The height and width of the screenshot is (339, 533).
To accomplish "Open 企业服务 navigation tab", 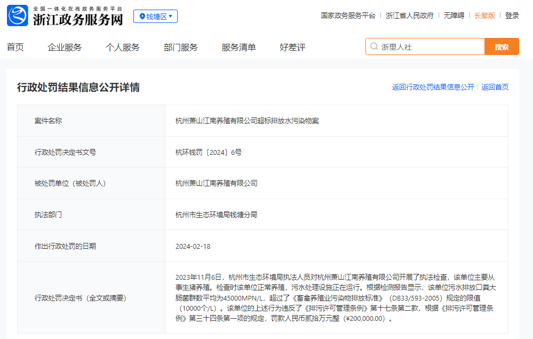I will (x=65, y=48).
